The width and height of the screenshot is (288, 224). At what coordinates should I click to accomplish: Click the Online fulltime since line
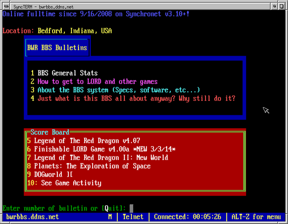[x=96, y=14]
